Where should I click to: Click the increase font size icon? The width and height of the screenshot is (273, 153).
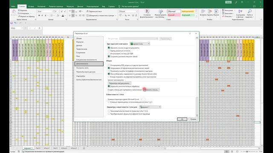click(62, 11)
